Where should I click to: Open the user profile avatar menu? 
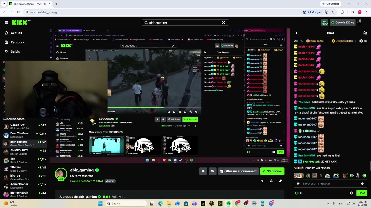tap(360, 22)
